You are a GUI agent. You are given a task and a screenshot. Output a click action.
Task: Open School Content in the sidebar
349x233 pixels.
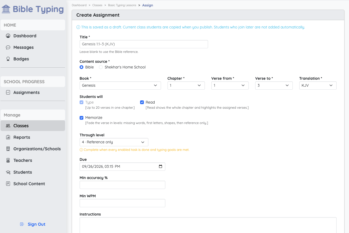tap(33, 184)
